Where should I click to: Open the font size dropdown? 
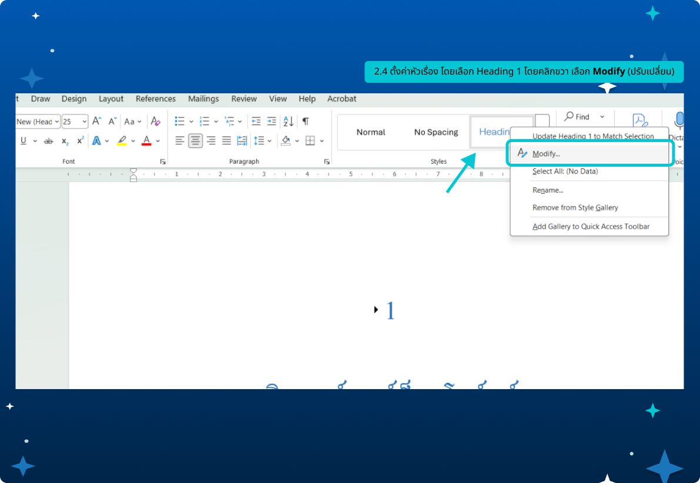click(x=85, y=121)
